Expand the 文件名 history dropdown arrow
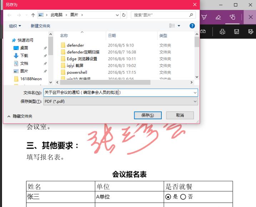 point(195,93)
